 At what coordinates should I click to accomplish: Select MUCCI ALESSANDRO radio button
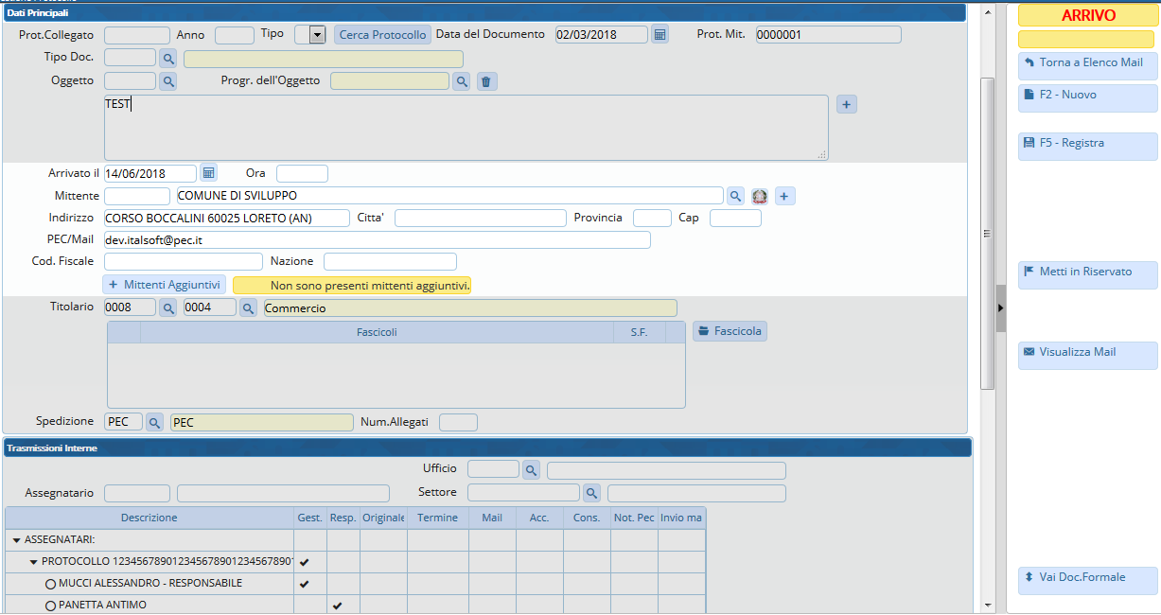pyautogui.click(x=51, y=584)
